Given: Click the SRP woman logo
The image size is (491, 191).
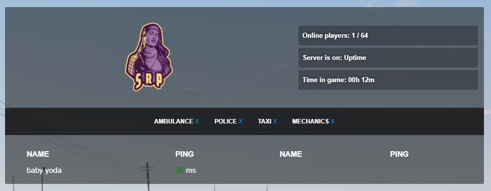Looking at the screenshot, I should tap(149, 57).
